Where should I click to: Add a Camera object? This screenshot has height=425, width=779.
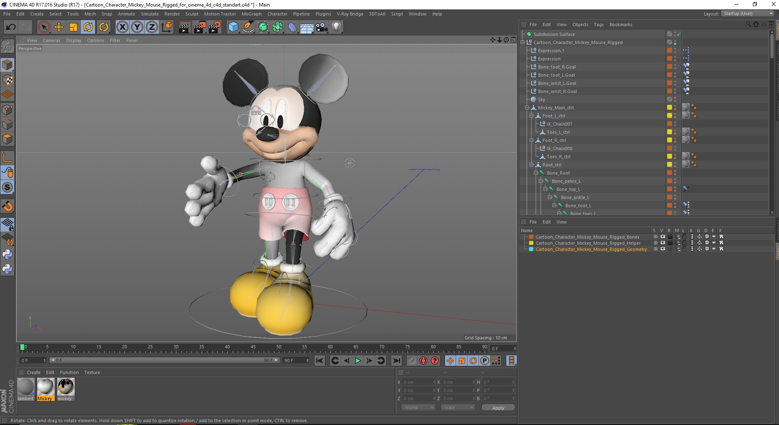(x=322, y=27)
